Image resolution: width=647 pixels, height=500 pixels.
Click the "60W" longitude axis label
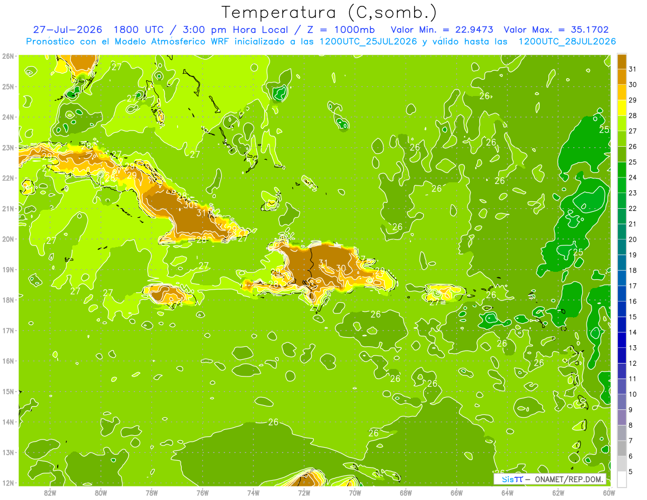(609, 492)
